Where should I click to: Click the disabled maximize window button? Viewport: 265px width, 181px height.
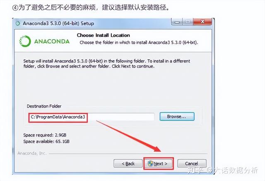[x=188, y=21]
